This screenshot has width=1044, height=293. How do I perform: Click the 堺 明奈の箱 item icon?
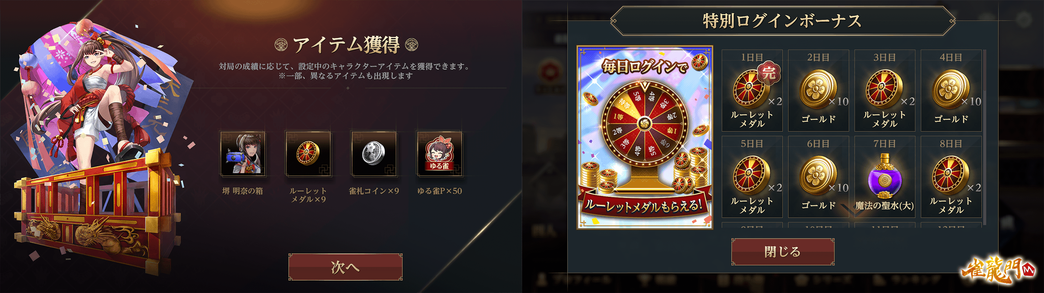[x=243, y=153]
